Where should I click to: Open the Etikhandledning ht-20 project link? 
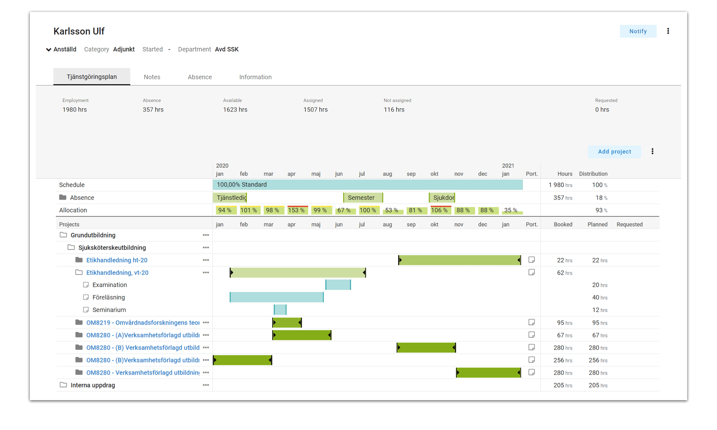click(x=117, y=260)
